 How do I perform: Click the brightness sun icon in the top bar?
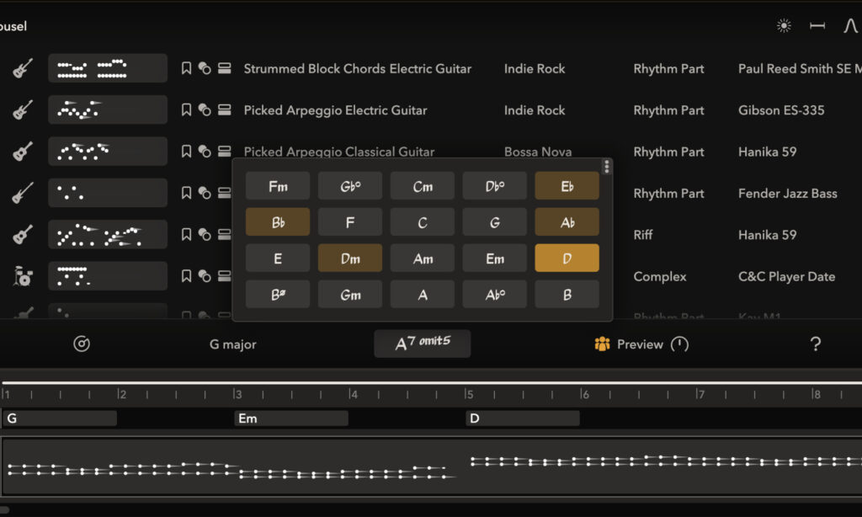783,25
